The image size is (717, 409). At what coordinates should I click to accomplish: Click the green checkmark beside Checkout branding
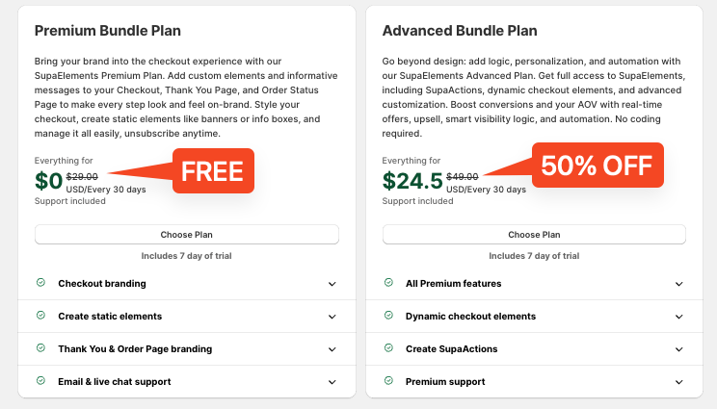tap(40, 283)
